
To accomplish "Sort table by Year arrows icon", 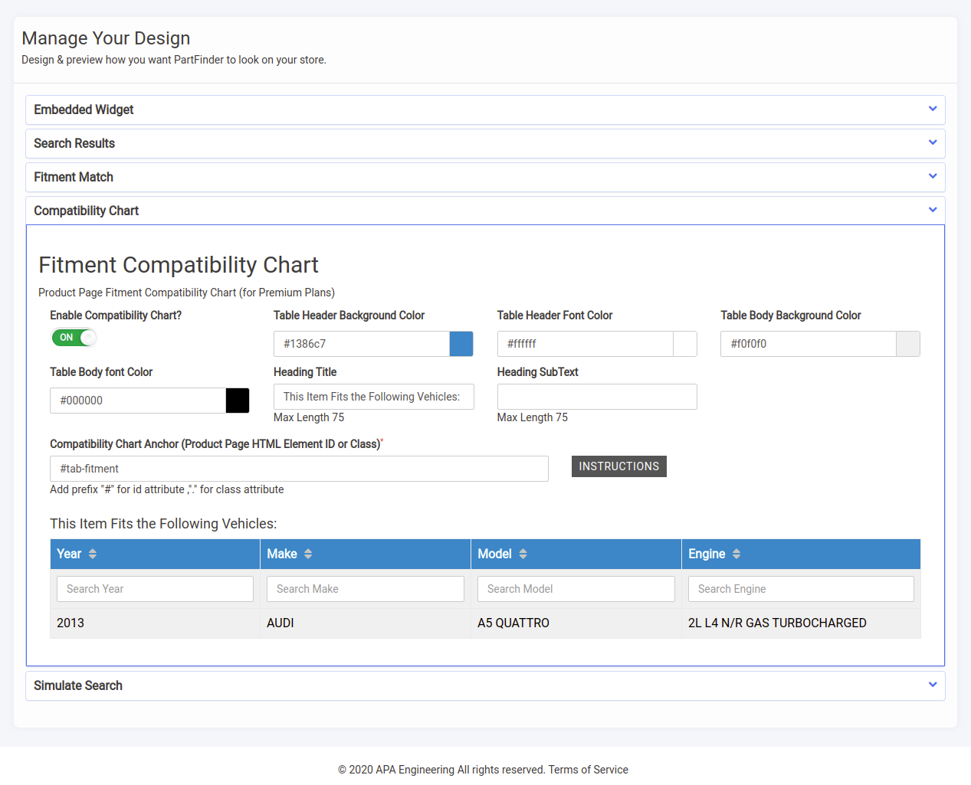I will (93, 554).
